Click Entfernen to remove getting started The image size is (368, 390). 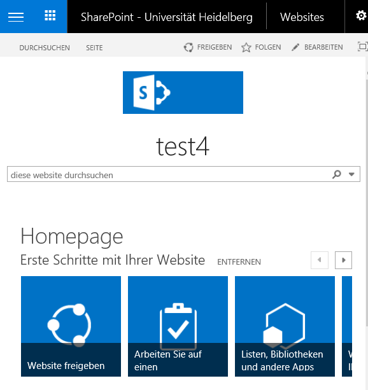[239, 262]
